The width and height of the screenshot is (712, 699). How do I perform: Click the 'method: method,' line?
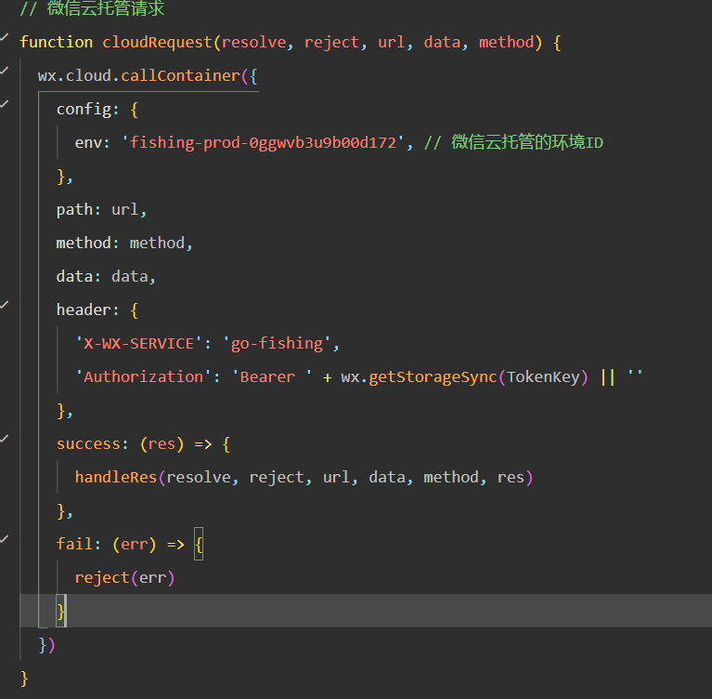[124, 243]
